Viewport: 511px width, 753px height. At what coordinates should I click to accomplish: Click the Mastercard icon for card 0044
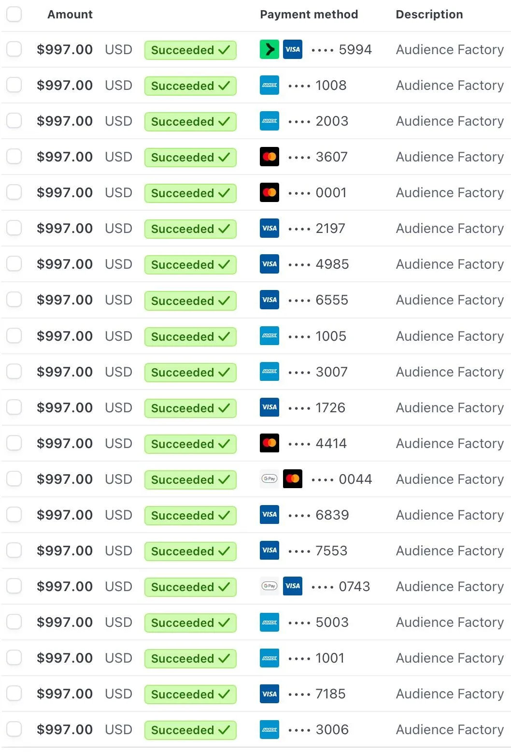coord(293,479)
